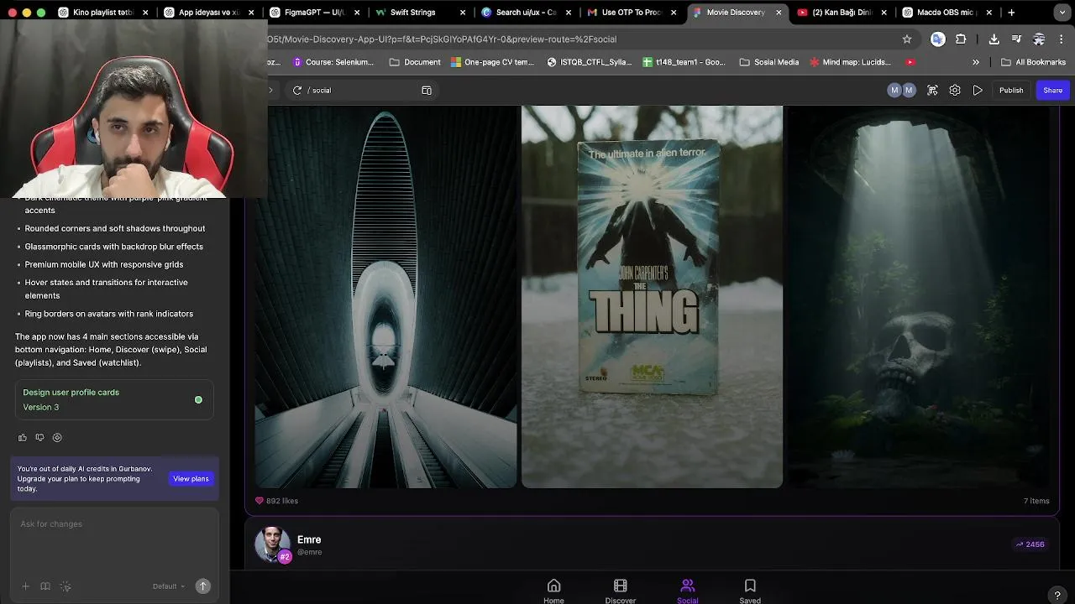Open Chrome three-dot menu

(x=1062, y=39)
